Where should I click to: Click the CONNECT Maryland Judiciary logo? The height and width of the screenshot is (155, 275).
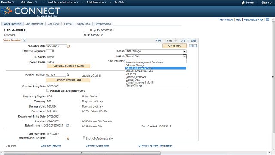click(x=31, y=12)
